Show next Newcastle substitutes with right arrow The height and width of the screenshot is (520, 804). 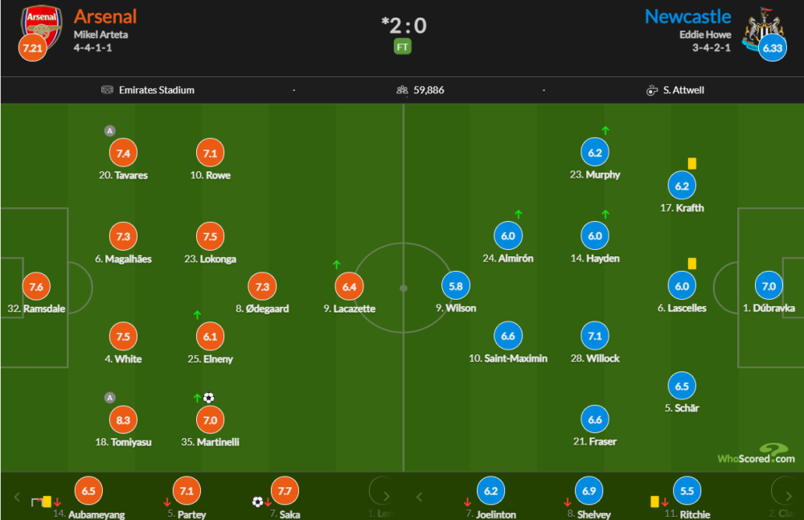coord(789,497)
